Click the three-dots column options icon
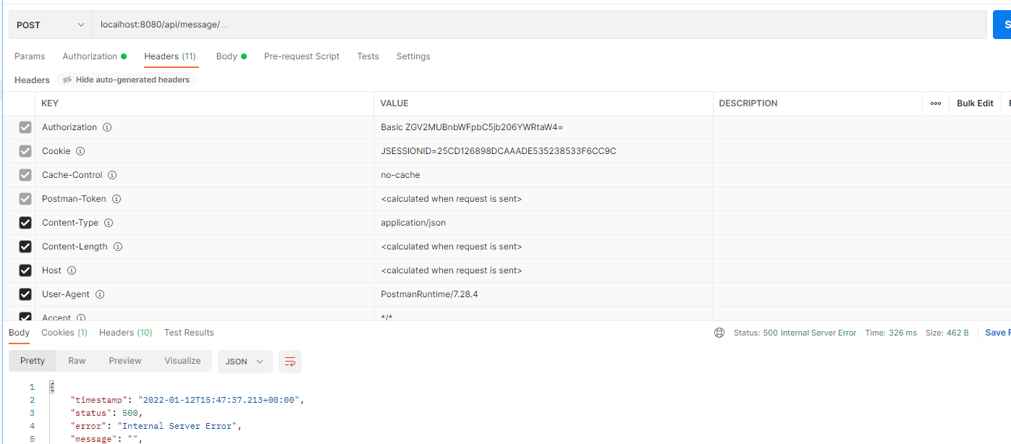The height and width of the screenshot is (444, 1011). coord(936,103)
